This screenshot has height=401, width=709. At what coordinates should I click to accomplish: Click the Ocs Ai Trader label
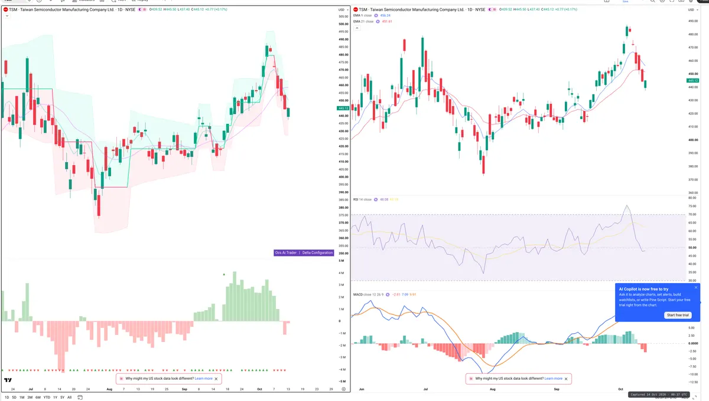[x=286, y=252]
